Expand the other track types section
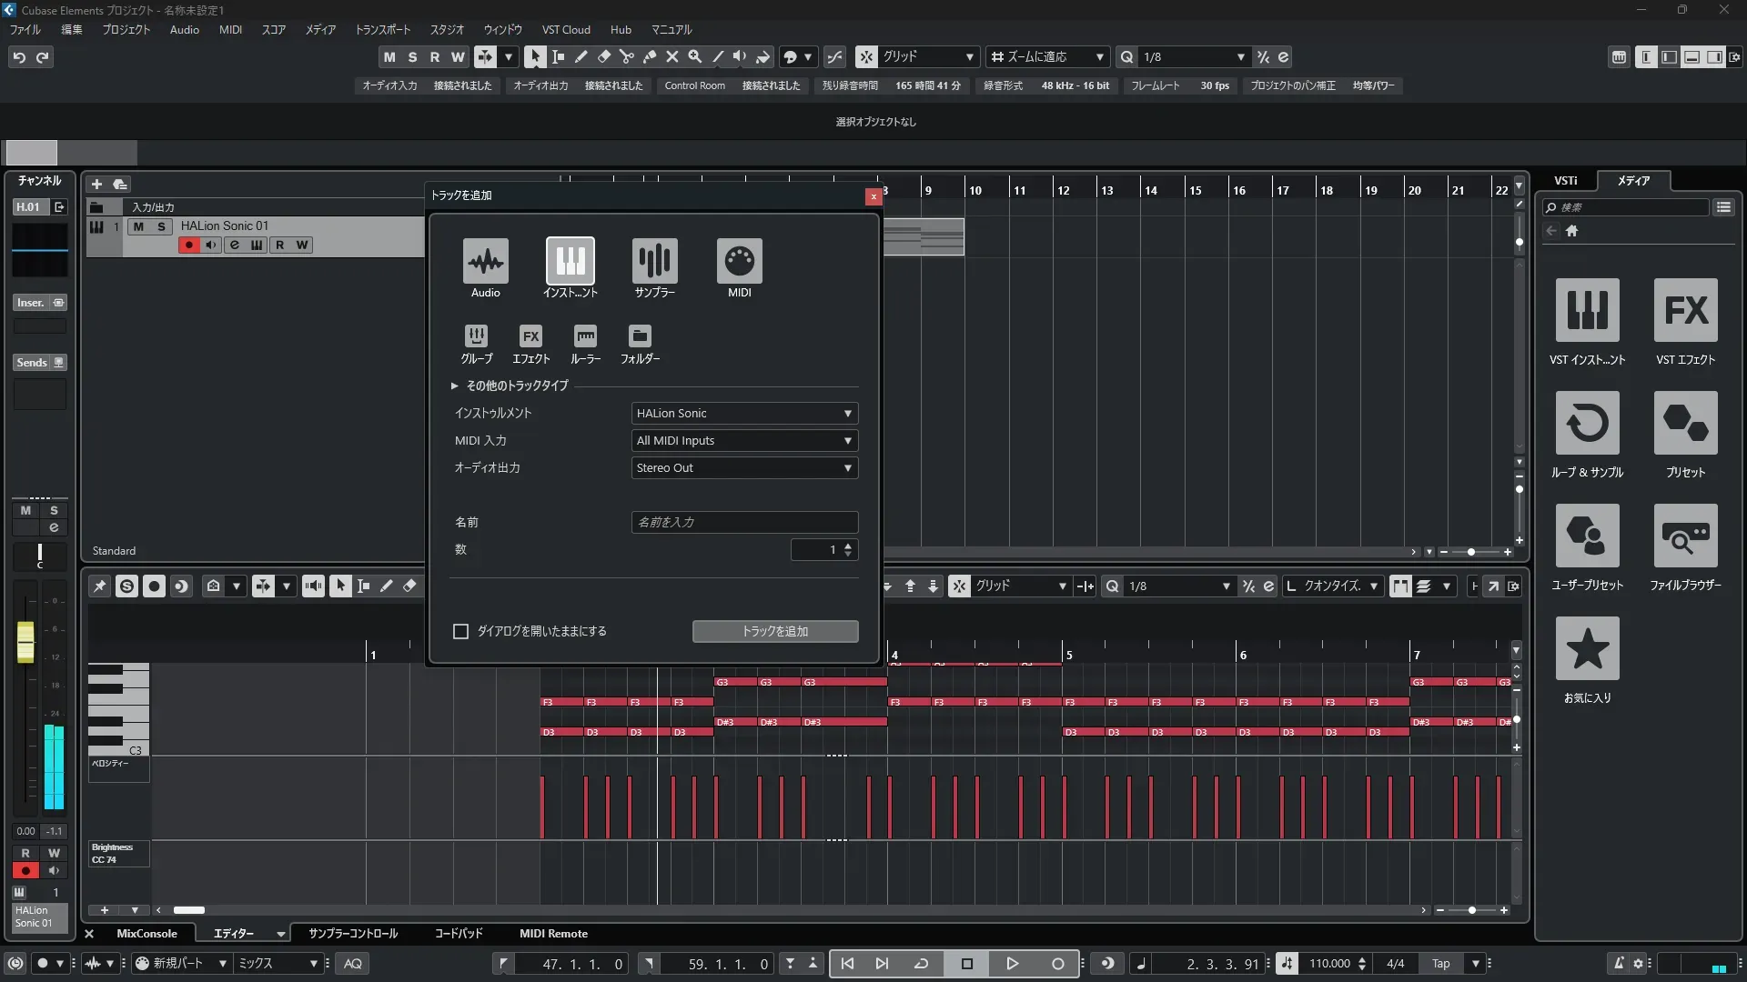The height and width of the screenshot is (982, 1747). point(455,386)
